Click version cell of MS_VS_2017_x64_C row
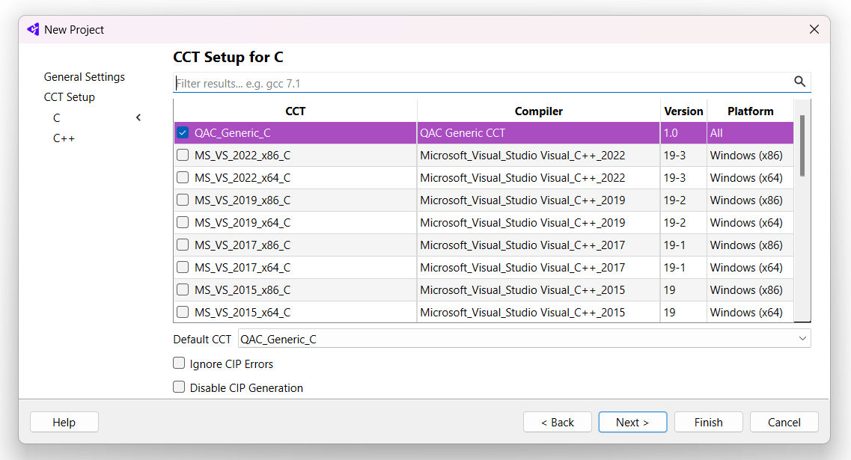The width and height of the screenshot is (851, 460). tap(683, 268)
